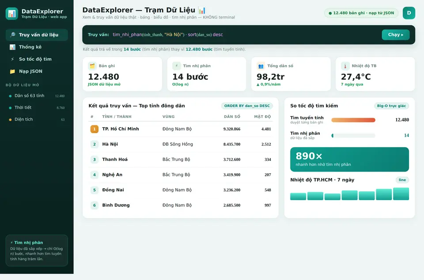Click density value 4.481
This screenshot has width=424, height=280.
(266, 129)
